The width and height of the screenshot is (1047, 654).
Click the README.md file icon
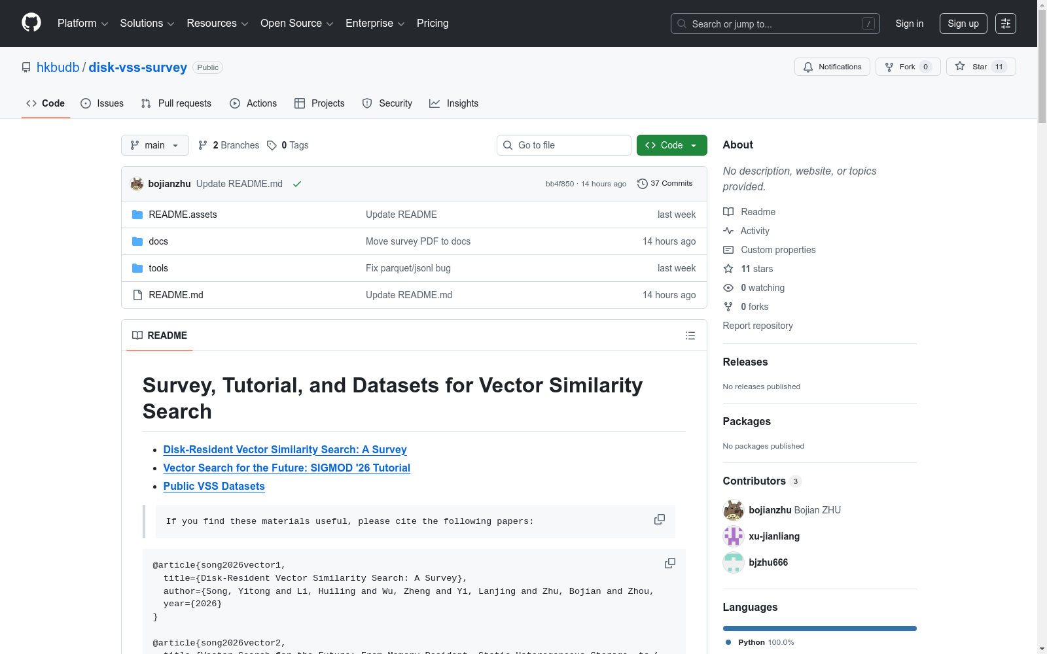pos(137,295)
